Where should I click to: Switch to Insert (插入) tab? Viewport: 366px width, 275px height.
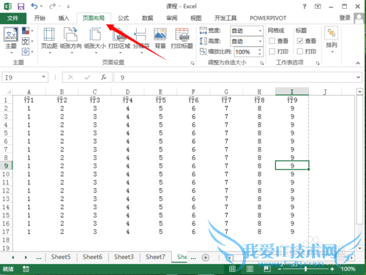(64, 18)
